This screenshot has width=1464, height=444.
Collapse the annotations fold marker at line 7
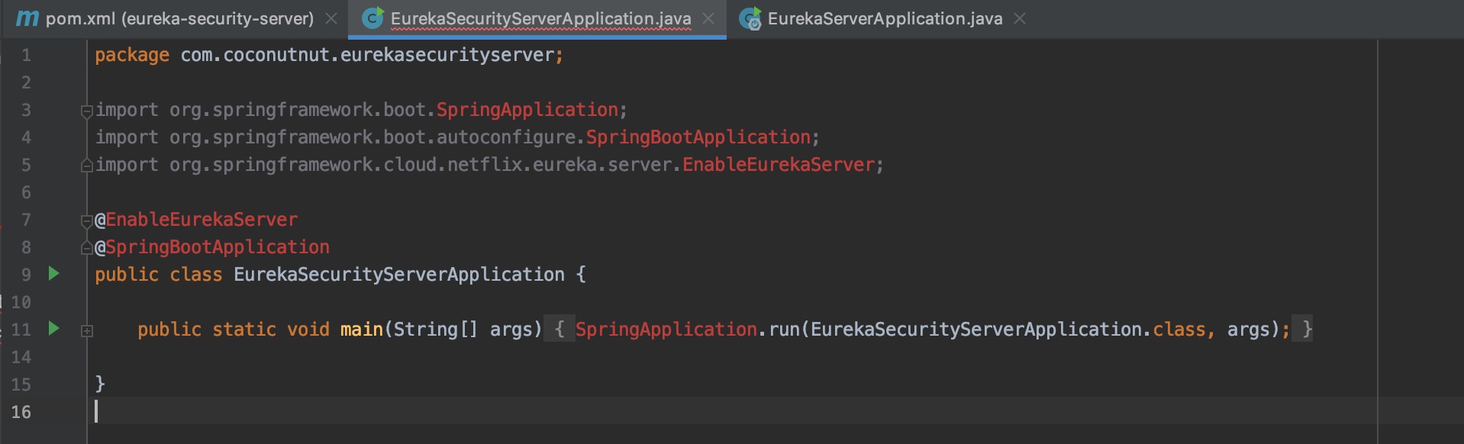(86, 220)
